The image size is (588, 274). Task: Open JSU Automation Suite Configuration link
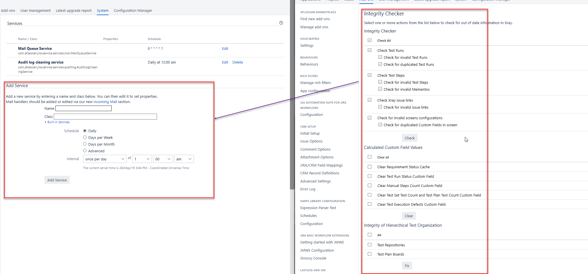tap(311, 114)
